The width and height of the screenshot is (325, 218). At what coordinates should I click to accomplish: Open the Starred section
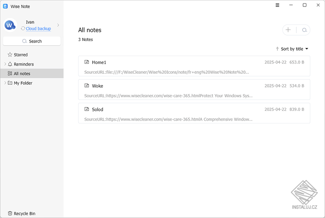tap(21, 55)
